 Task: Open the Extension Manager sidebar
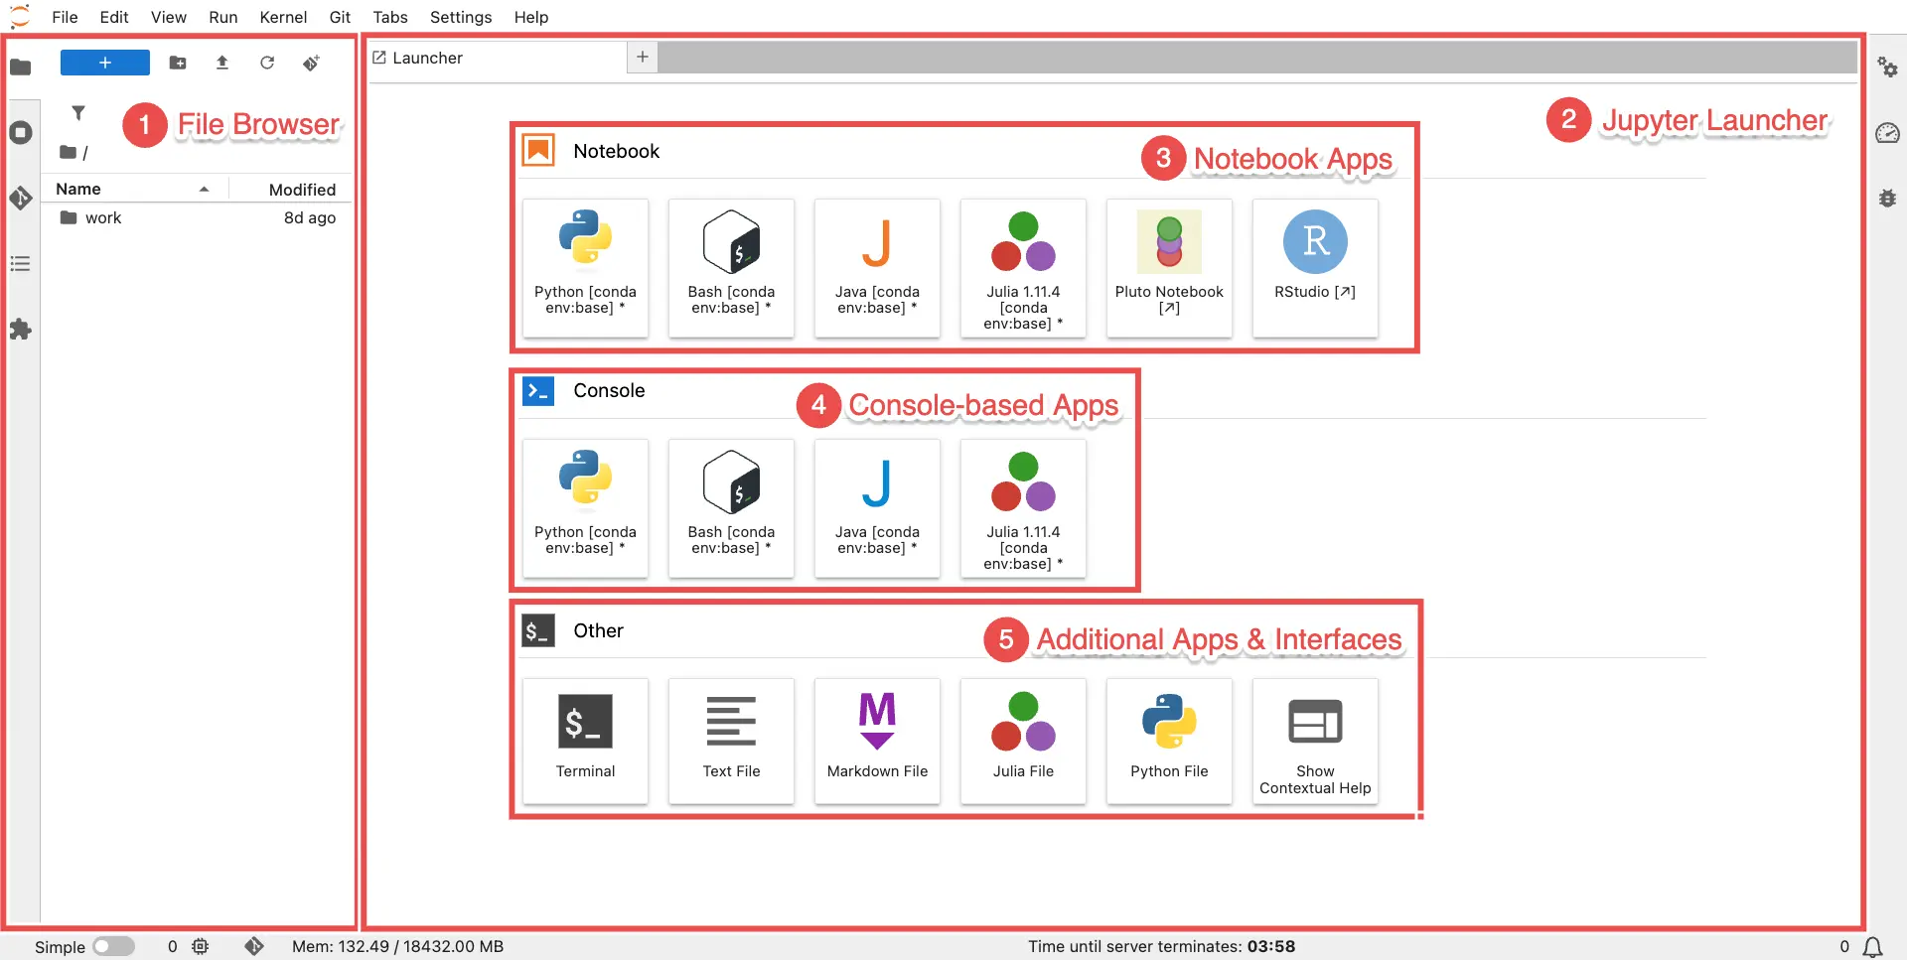pos(21,330)
